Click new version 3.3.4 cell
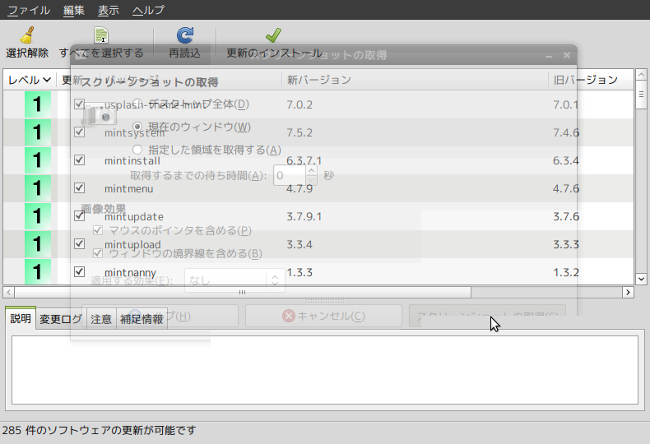This screenshot has width=650, height=444. click(x=299, y=244)
